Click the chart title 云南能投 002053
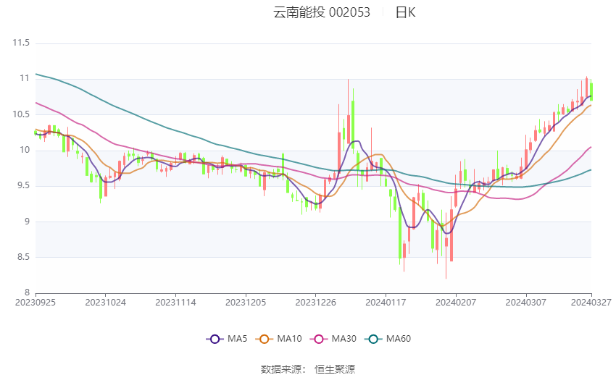The image size is (616, 375). [x=322, y=12]
